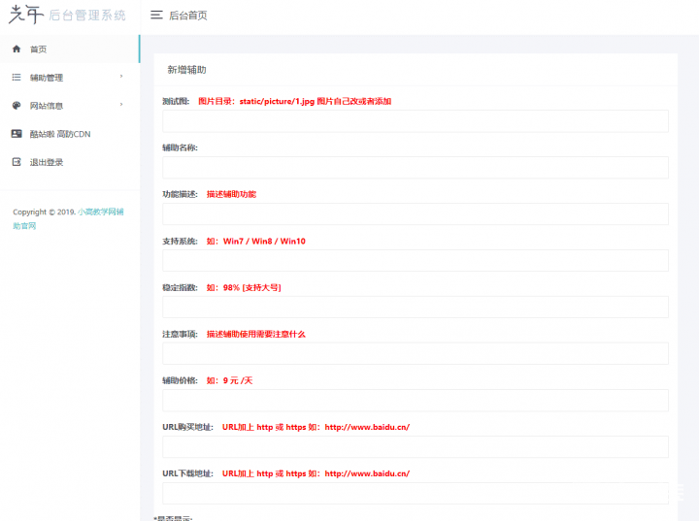
Task: Focus the URL购买地址 input field
Action: pos(416,447)
